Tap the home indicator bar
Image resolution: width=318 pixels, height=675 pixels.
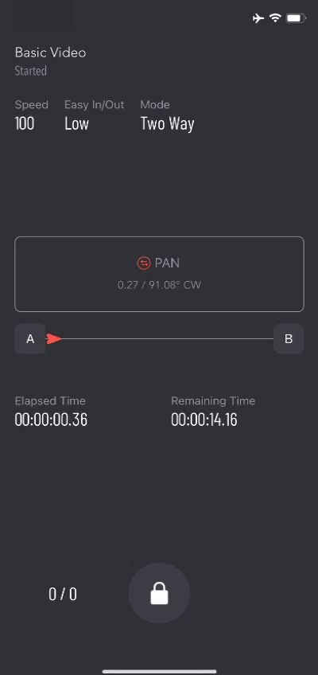click(160, 671)
